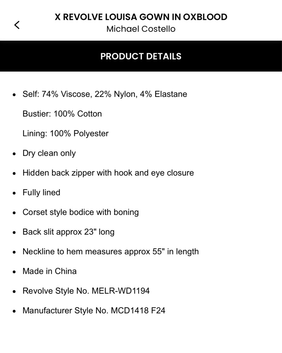
Task: Click the bullet point beside Made in China
Action: point(14,272)
